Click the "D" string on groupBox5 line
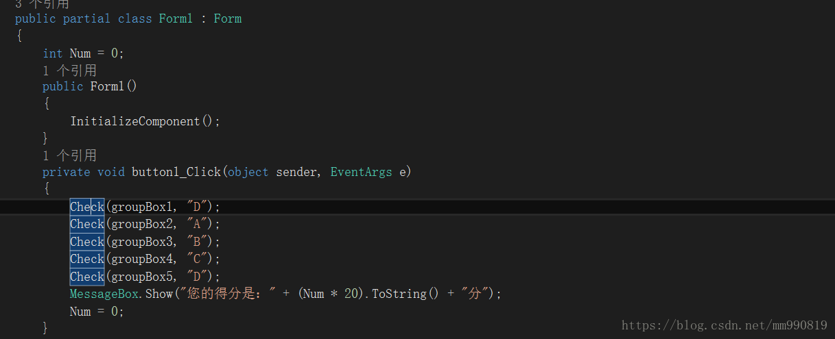Viewport: 835px width, 339px height. (197, 276)
